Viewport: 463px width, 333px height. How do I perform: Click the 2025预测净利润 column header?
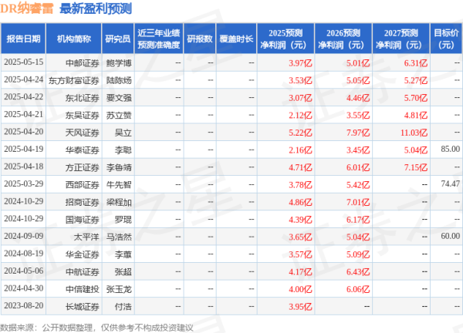(285, 38)
